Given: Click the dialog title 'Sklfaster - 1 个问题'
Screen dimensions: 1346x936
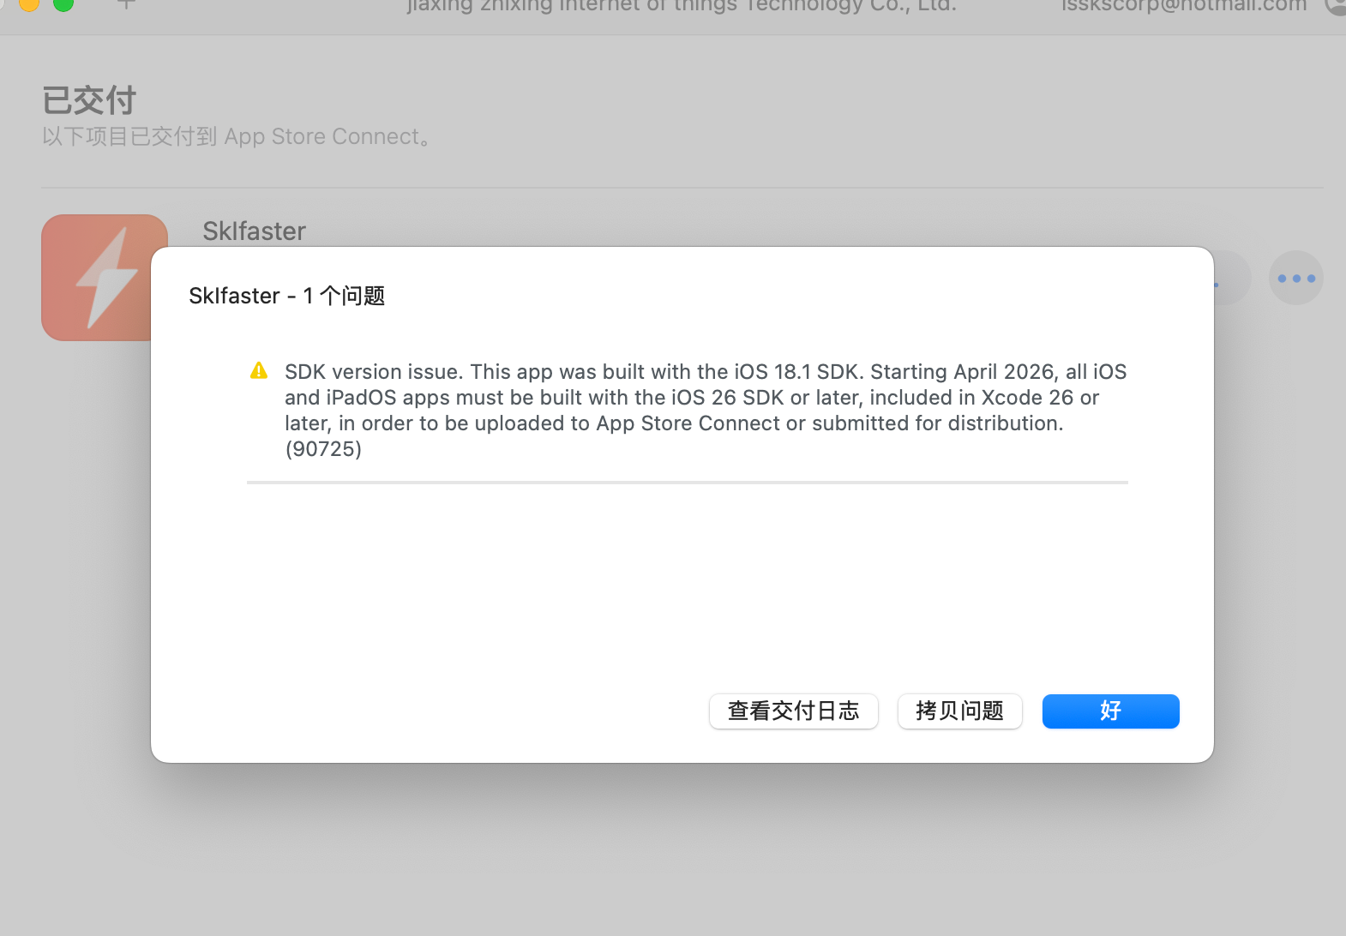Looking at the screenshot, I should coord(286,296).
